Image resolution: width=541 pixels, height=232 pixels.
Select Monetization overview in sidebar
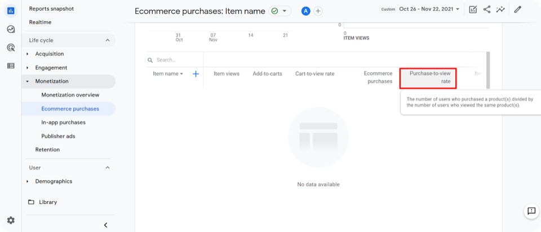coord(70,95)
